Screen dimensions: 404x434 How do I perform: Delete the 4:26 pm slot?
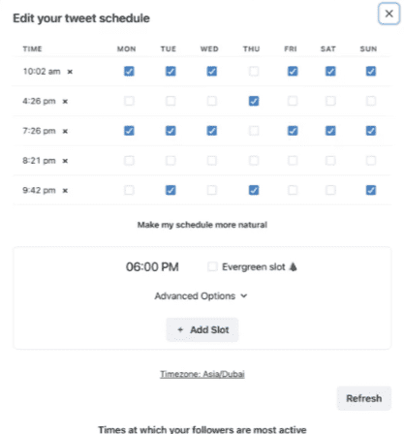tap(65, 102)
